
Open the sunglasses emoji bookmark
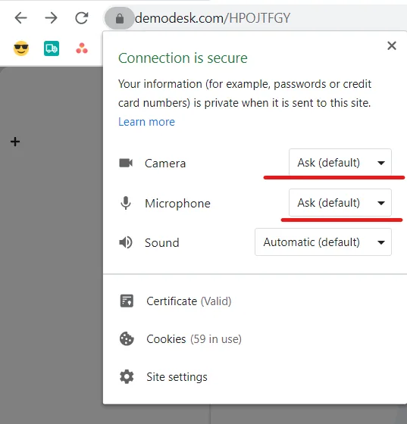point(21,48)
